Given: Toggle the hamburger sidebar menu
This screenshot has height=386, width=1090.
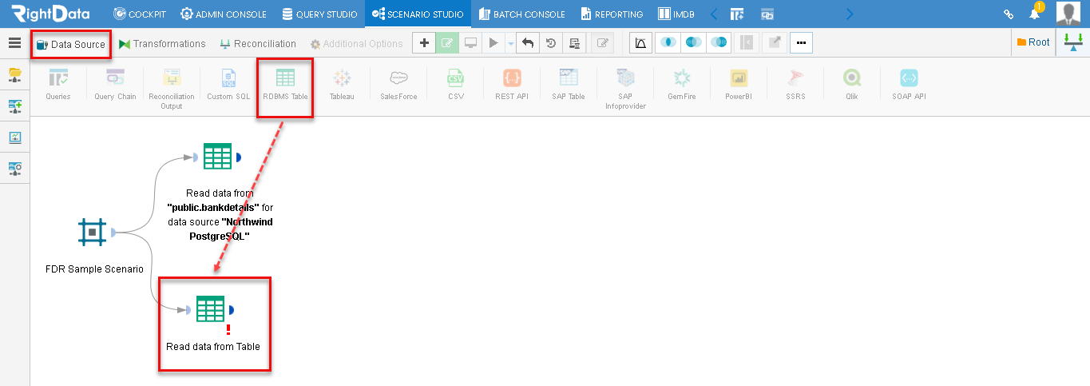Looking at the screenshot, I should (x=14, y=43).
